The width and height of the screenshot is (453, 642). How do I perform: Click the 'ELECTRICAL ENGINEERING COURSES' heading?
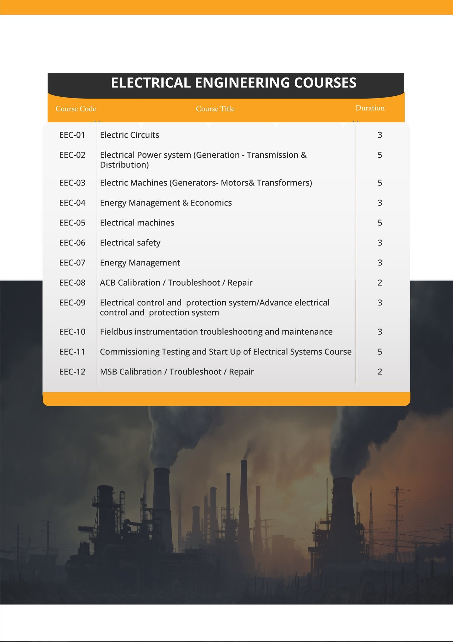(x=234, y=83)
